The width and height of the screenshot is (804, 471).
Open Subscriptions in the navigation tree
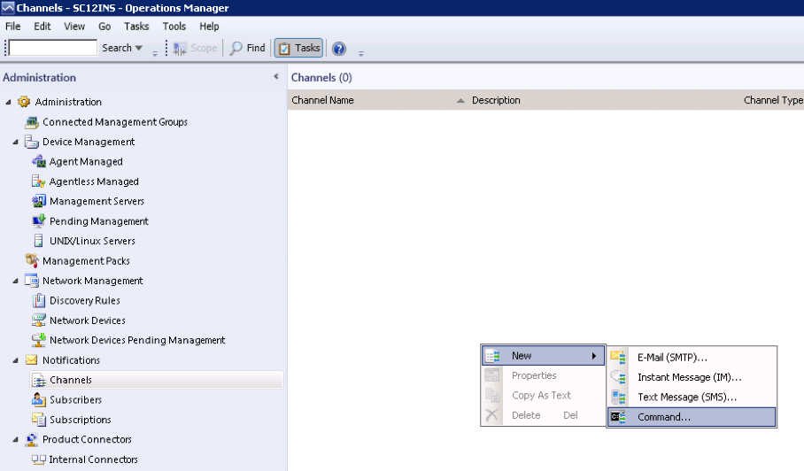80,420
